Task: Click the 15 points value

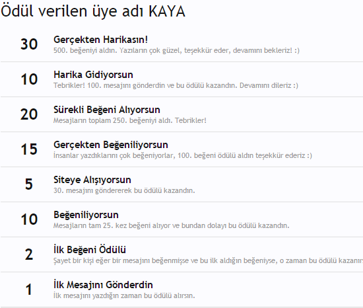Action: click(29, 149)
